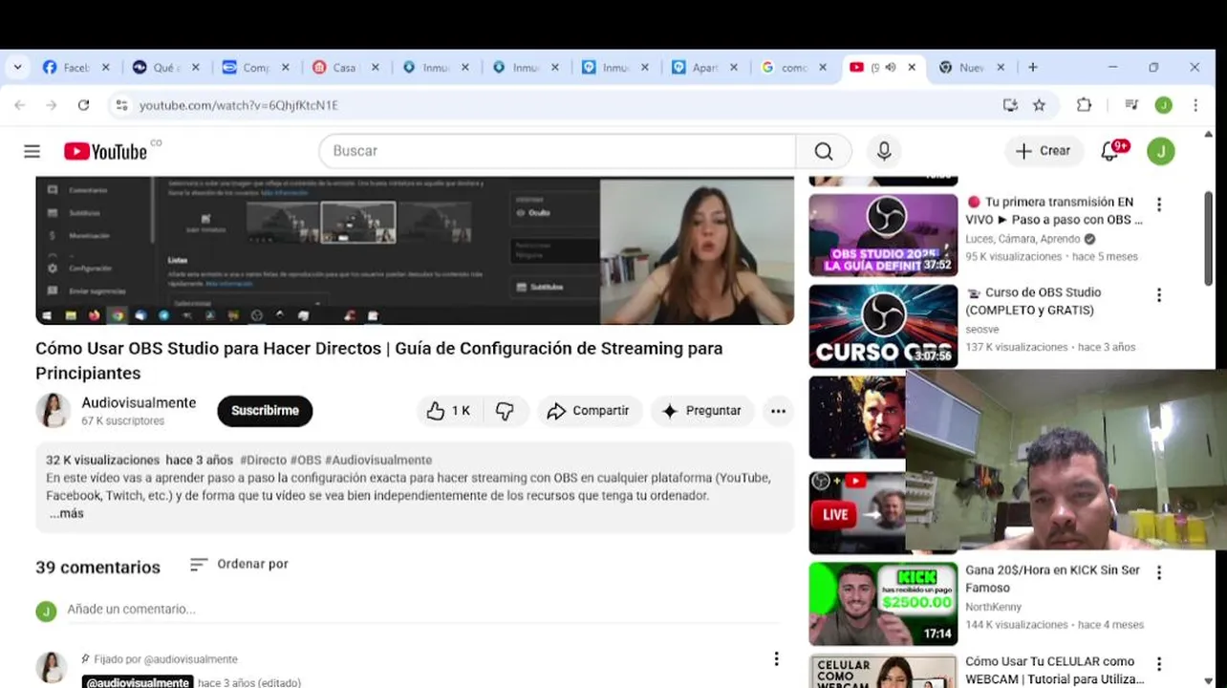Open Chrome profile avatar in toolbar
This screenshot has height=688, width=1227.
(x=1163, y=105)
